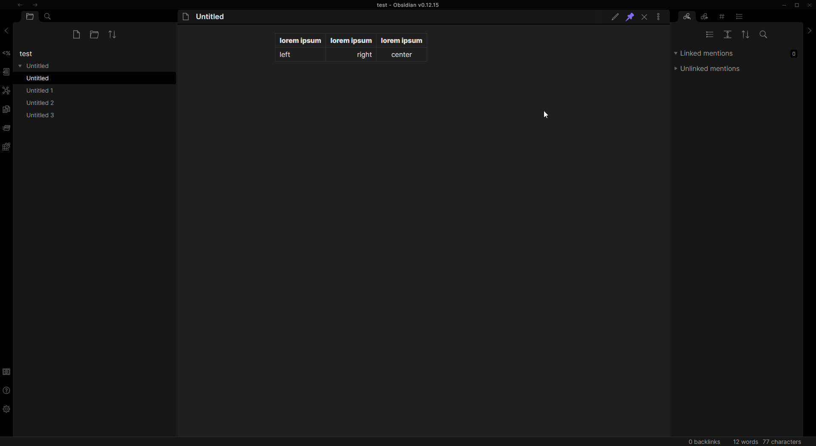Screen dimensions: 816x446
Task: Toggle show more context in backlinks
Action: click(x=728, y=35)
